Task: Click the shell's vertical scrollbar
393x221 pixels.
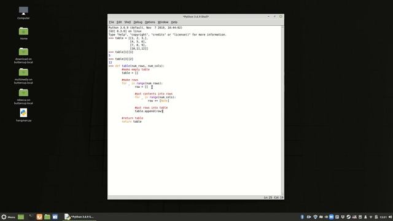Action: tap(282, 110)
